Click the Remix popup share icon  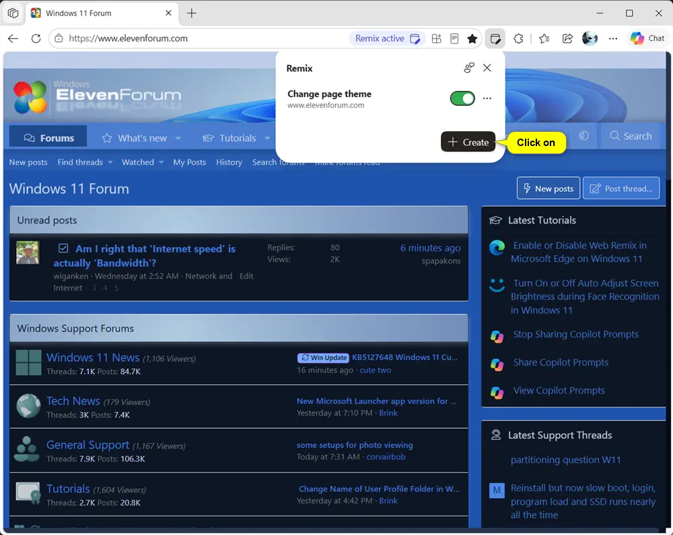coord(469,68)
